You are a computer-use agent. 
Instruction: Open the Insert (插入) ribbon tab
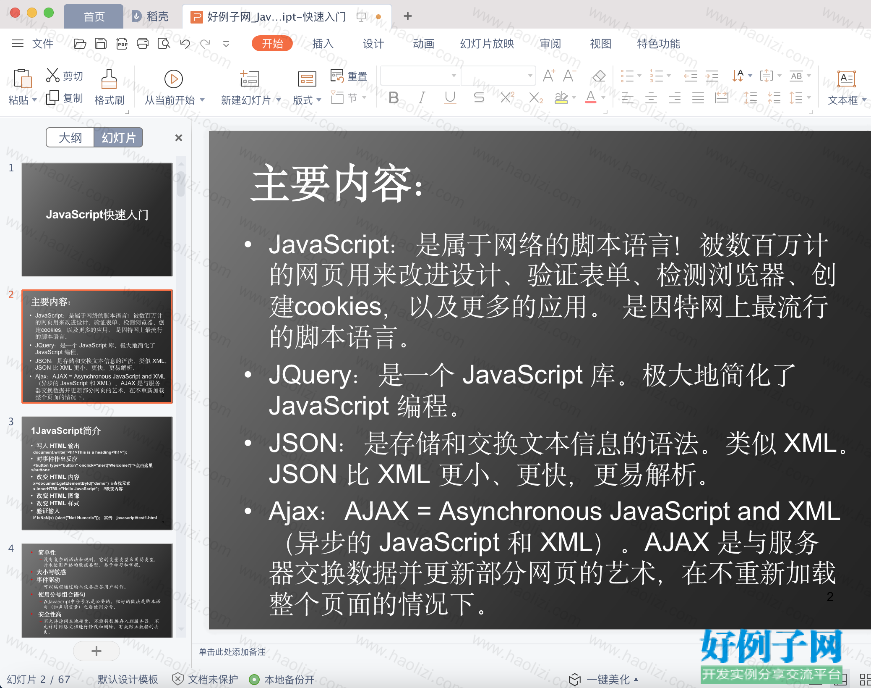coord(323,44)
